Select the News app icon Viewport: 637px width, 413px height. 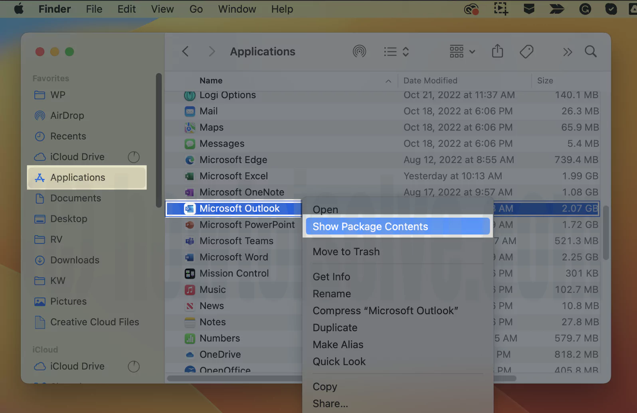click(190, 306)
